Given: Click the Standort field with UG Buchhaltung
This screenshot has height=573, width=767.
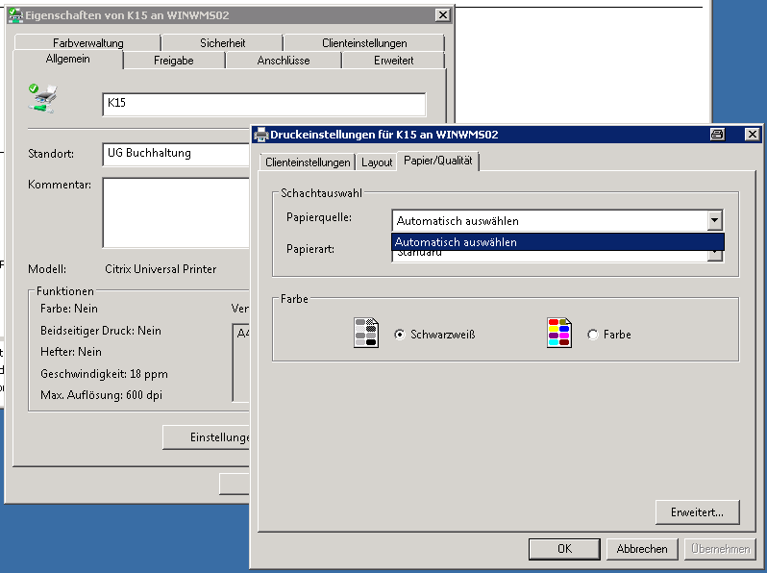Looking at the screenshot, I should click(x=176, y=154).
